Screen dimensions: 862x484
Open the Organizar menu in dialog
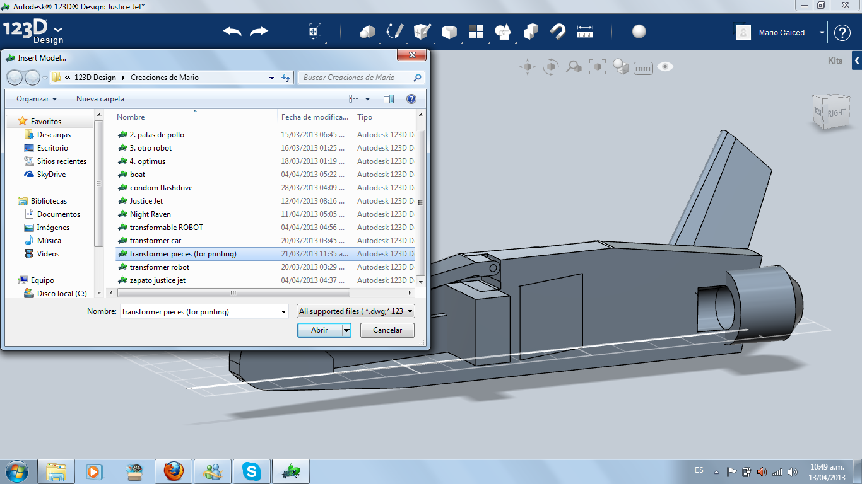pyautogui.click(x=37, y=99)
